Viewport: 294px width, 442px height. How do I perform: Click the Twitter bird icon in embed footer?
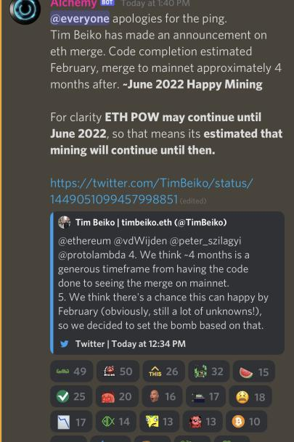[x=65, y=343]
